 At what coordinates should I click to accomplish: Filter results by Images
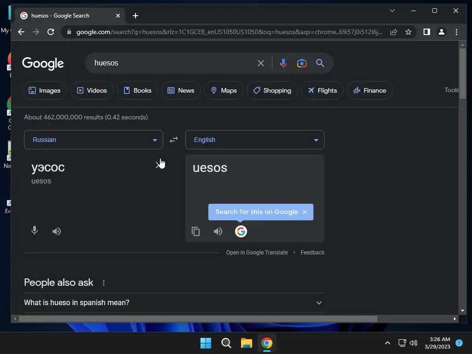(x=45, y=90)
